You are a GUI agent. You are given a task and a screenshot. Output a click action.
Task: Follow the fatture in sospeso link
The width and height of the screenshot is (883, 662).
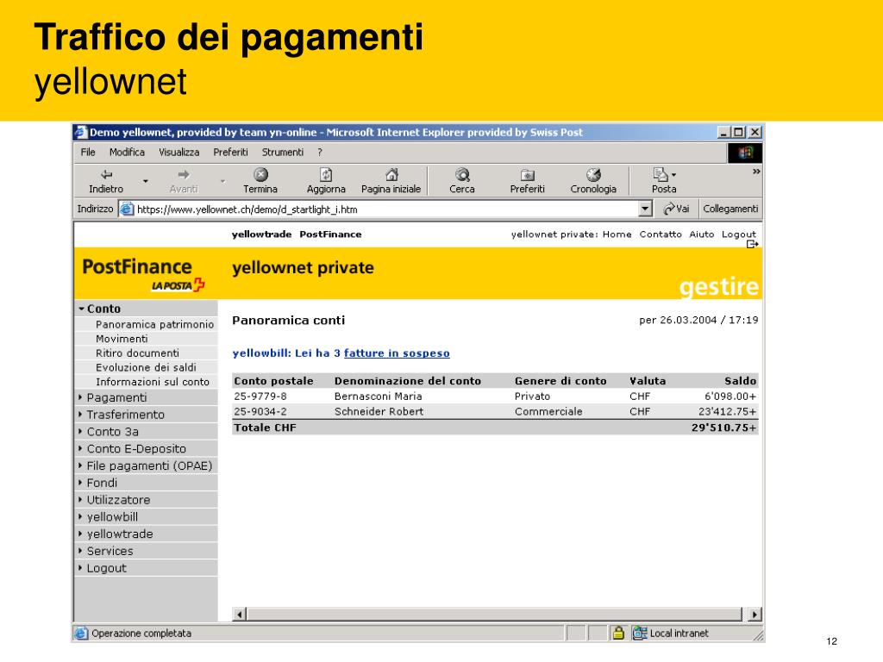pos(397,353)
